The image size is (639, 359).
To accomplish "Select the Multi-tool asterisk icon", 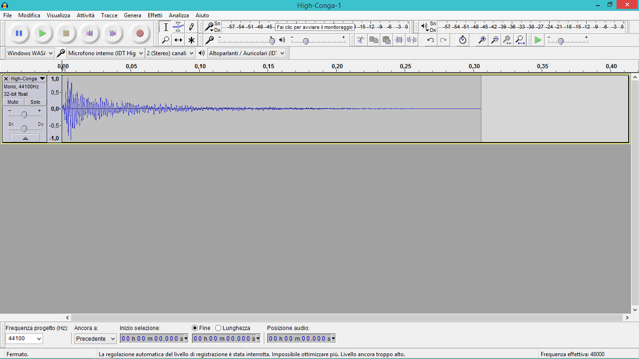I will coord(191,40).
